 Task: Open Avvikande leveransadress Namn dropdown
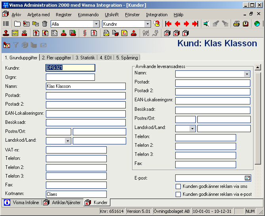[247, 74]
